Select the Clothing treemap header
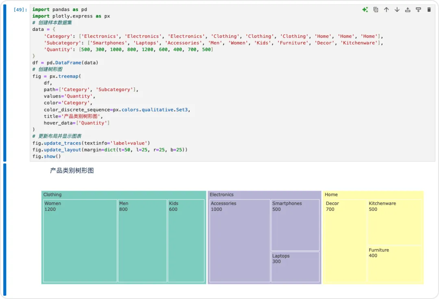439x299 pixels. [x=124, y=195]
